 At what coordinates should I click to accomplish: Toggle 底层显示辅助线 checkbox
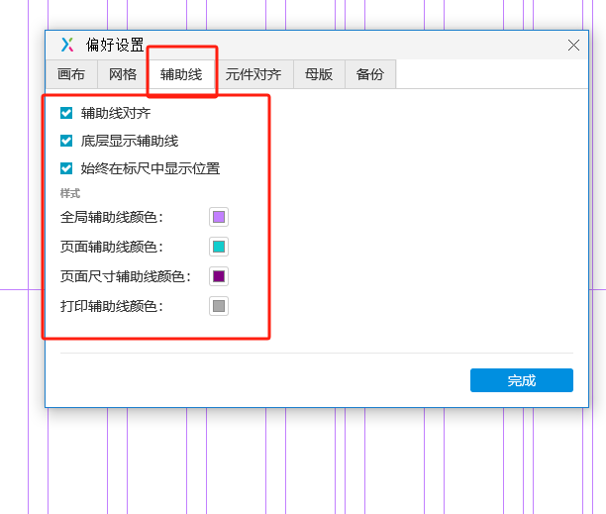coord(66,141)
